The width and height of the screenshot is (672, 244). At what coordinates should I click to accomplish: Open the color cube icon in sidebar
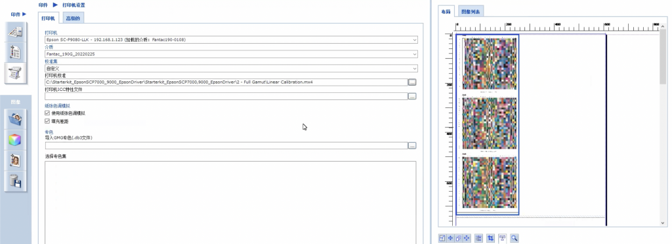16,140
